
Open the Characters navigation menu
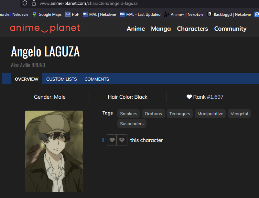pos(192,29)
